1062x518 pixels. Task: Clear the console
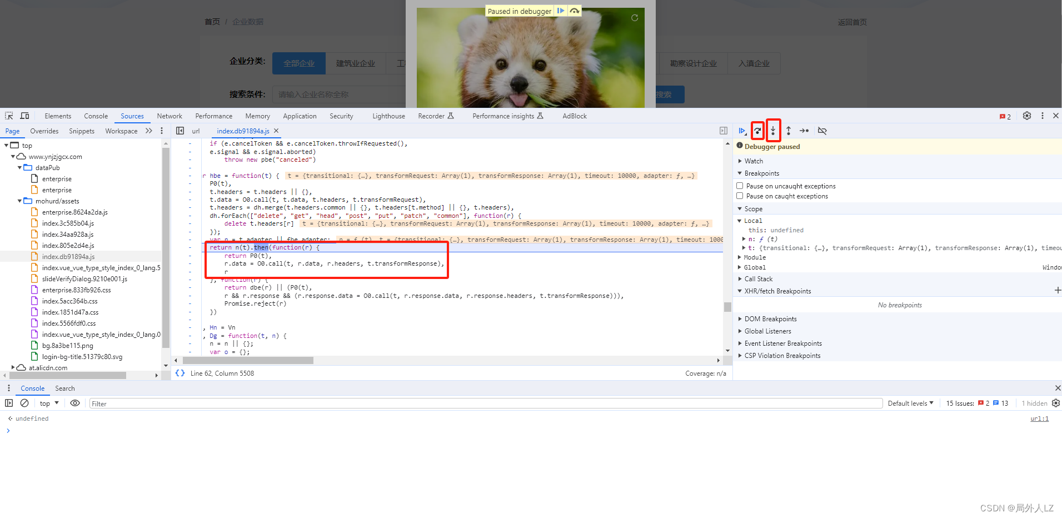pos(24,403)
